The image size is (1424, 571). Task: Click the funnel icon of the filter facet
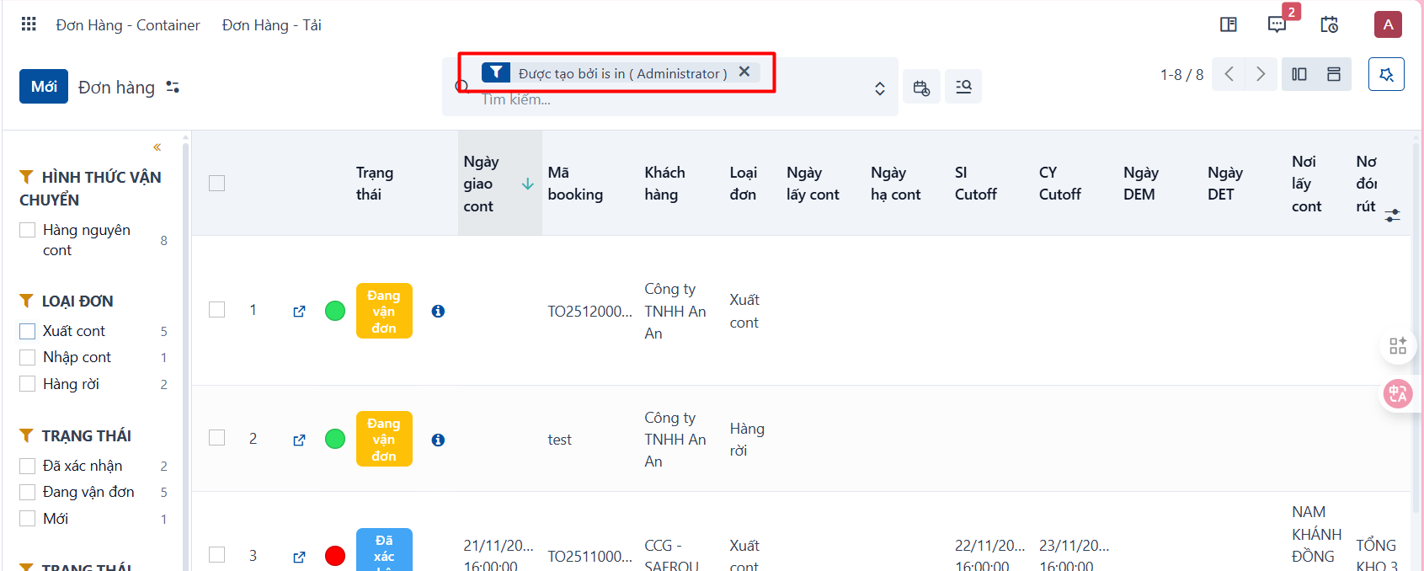click(x=496, y=72)
